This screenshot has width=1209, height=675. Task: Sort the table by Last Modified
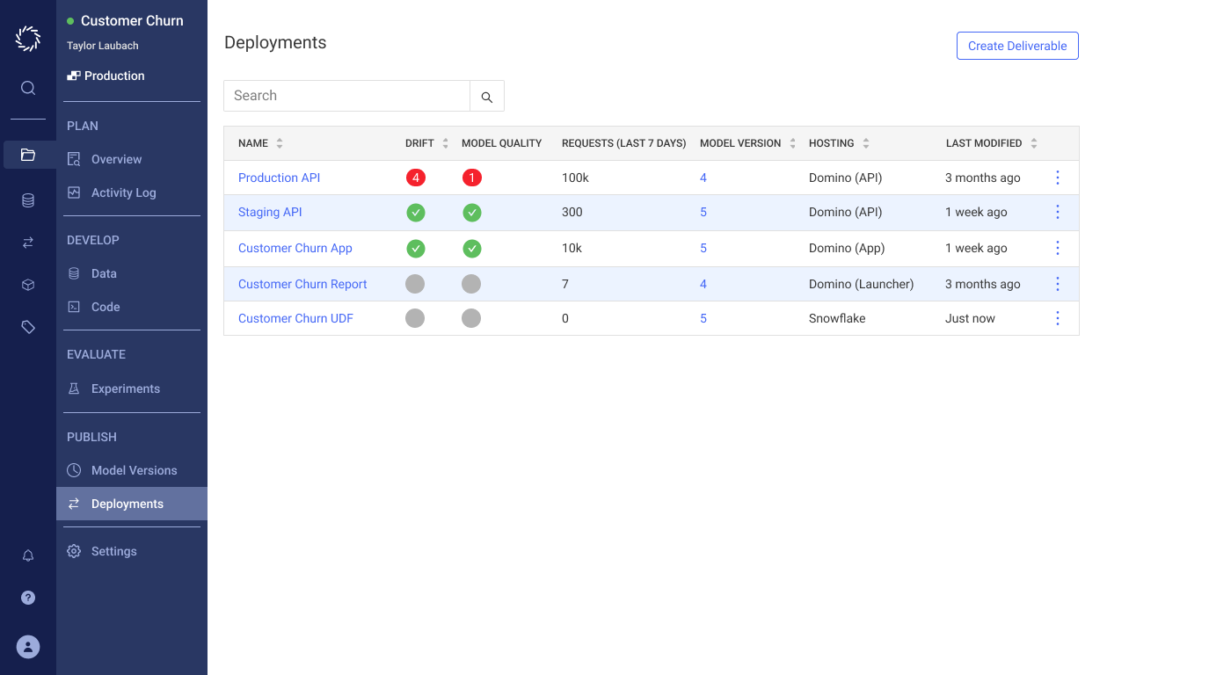pos(1034,142)
